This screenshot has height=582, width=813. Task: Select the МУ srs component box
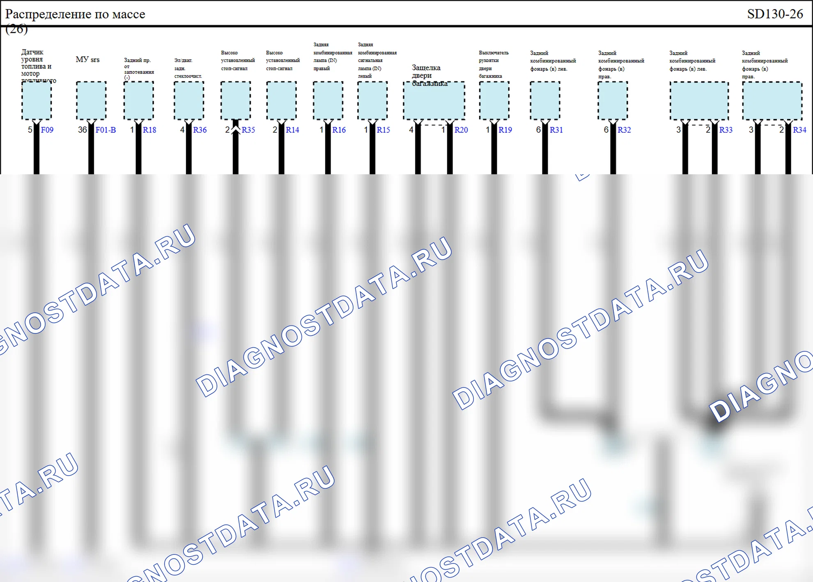tap(91, 101)
